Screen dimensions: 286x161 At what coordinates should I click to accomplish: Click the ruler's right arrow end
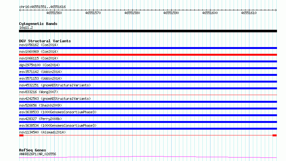point(276,10)
